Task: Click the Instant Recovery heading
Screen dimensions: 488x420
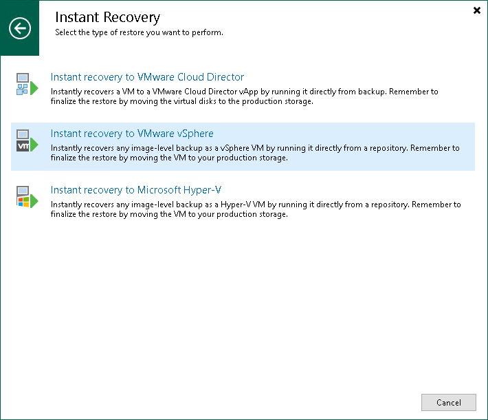Action: tap(107, 17)
